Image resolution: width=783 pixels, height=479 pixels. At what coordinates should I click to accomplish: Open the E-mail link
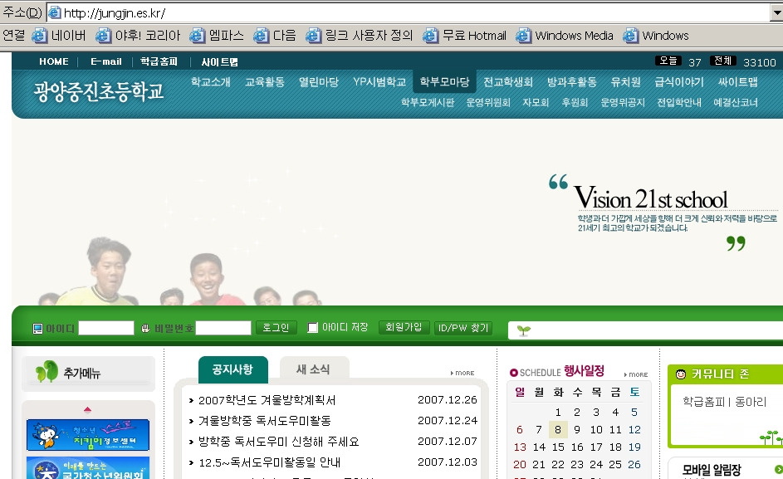point(105,61)
